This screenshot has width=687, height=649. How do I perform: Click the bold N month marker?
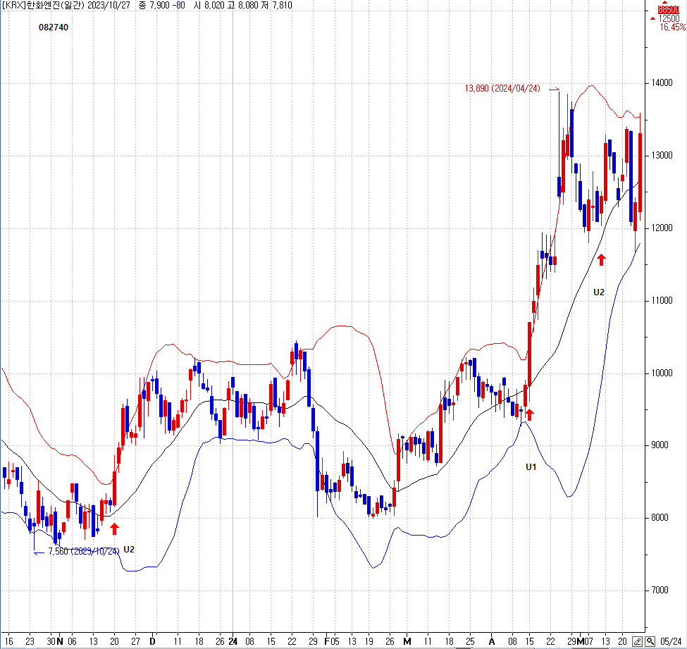(x=60, y=641)
